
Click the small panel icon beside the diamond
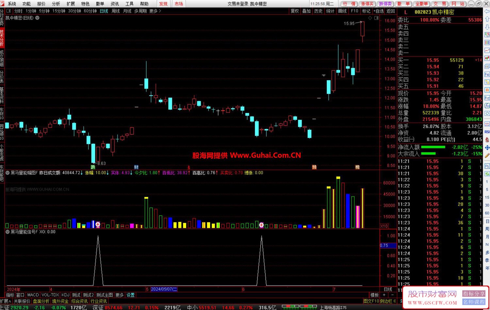(x=376, y=18)
